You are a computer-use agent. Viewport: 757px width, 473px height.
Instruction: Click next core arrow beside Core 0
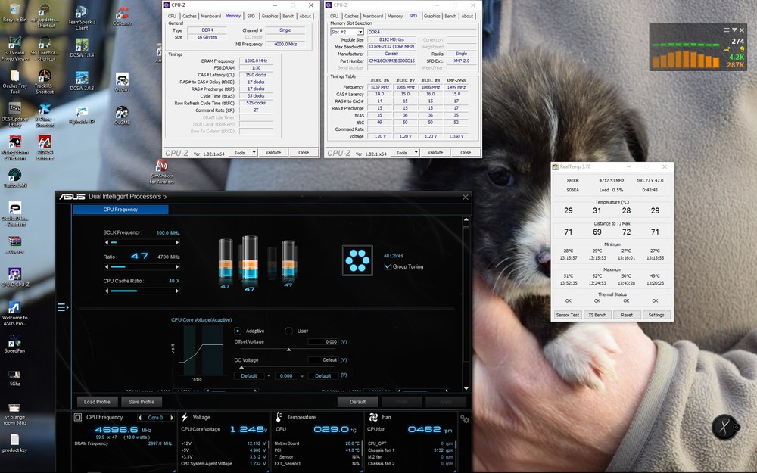click(x=171, y=418)
